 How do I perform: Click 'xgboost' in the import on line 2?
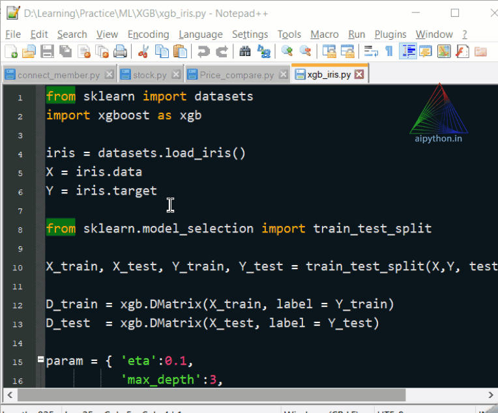pos(124,115)
